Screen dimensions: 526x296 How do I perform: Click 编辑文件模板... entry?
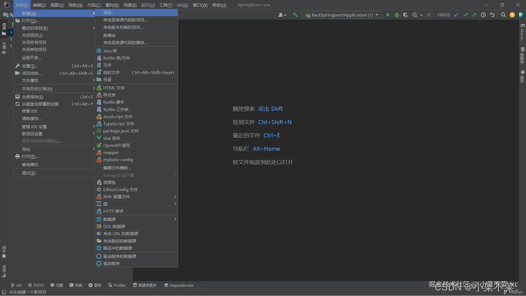(117, 168)
